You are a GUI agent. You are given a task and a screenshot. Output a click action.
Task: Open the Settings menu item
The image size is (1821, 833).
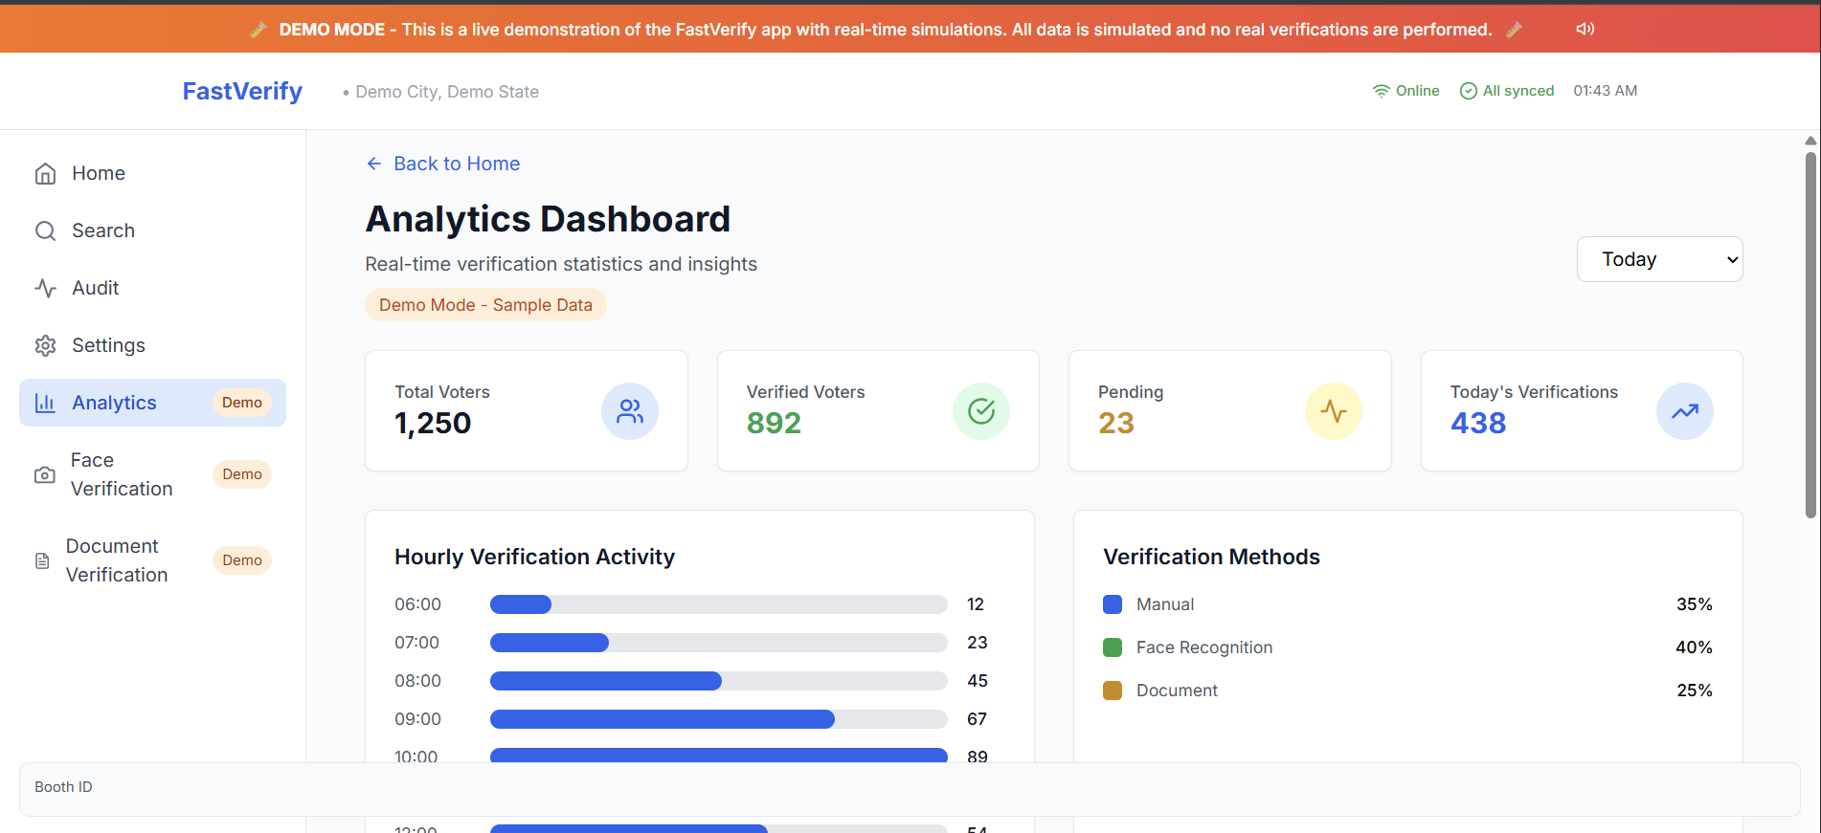153,345
